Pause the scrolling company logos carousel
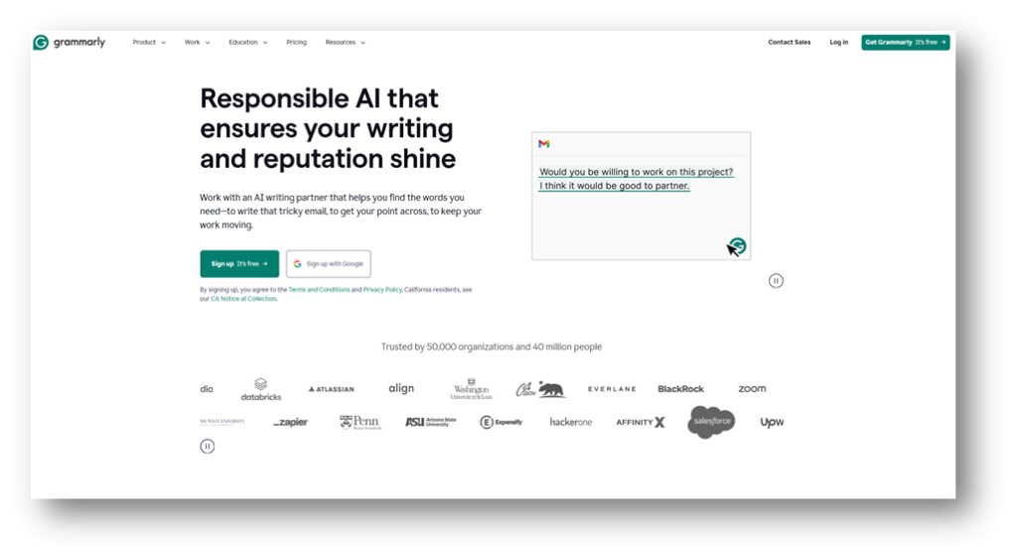 pos(208,446)
